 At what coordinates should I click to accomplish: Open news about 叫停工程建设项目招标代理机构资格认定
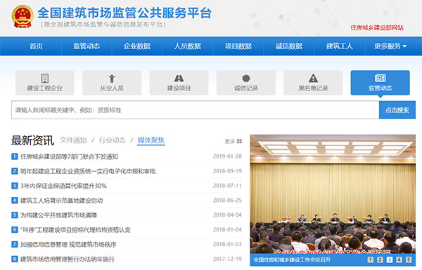(x=75, y=230)
